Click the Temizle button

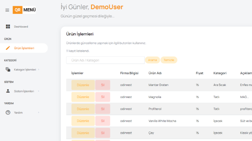[169, 60]
